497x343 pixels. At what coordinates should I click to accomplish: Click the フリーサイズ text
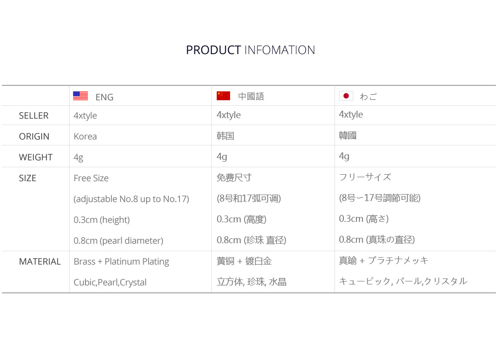click(x=365, y=177)
